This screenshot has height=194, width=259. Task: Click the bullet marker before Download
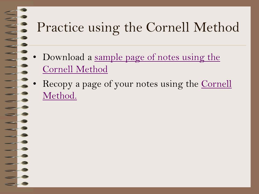point(35,57)
